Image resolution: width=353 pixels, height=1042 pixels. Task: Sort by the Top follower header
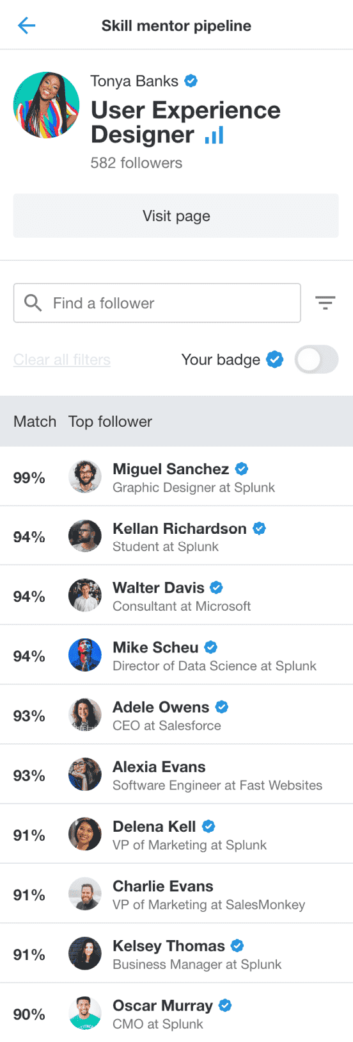point(110,421)
